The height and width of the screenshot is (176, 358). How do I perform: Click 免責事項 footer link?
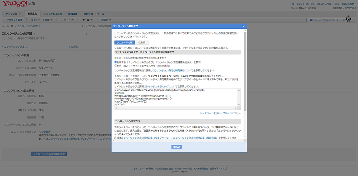tap(214, 168)
